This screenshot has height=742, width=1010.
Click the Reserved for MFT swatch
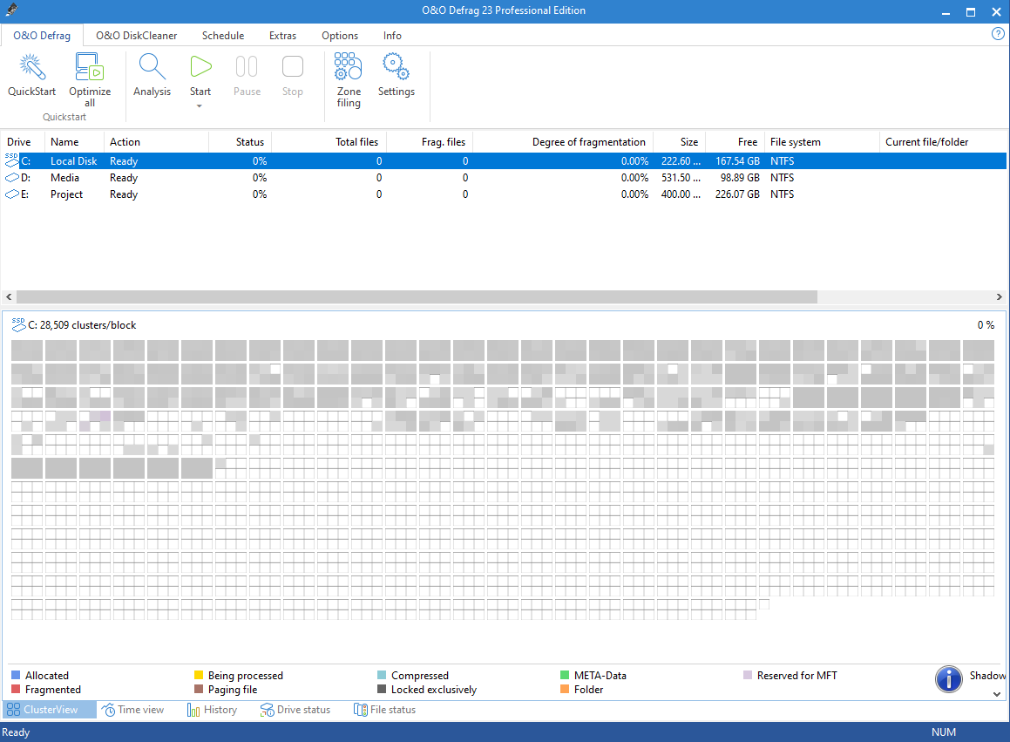click(x=748, y=675)
